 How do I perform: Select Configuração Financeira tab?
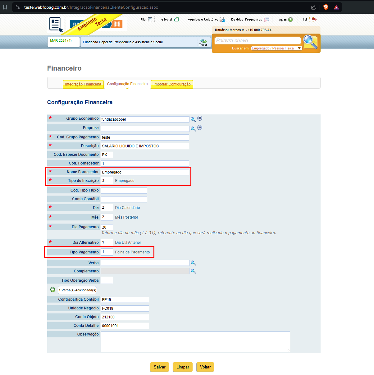[127, 84]
